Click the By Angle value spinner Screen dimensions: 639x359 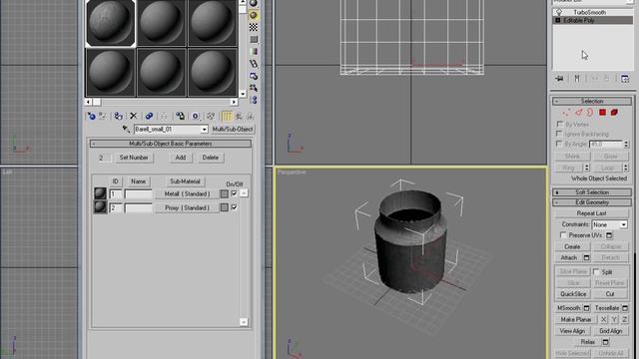coord(626,144)
